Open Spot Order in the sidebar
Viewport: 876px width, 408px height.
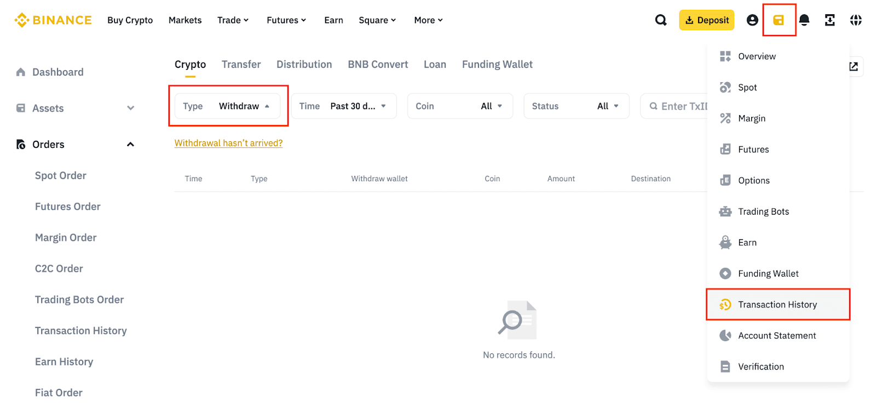pos(61,176)
